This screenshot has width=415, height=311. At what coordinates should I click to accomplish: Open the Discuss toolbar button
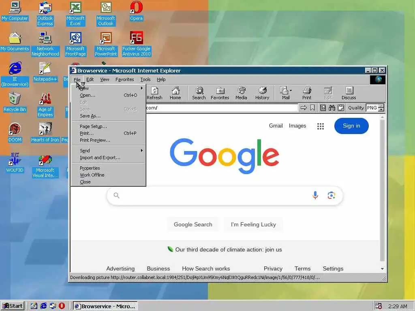349,93
